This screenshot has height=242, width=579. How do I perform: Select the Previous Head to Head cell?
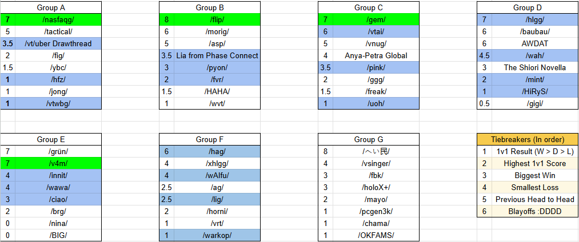[535, 199]
